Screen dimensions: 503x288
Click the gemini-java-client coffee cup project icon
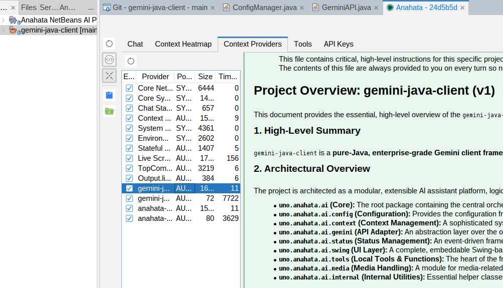tap(14, 31)
